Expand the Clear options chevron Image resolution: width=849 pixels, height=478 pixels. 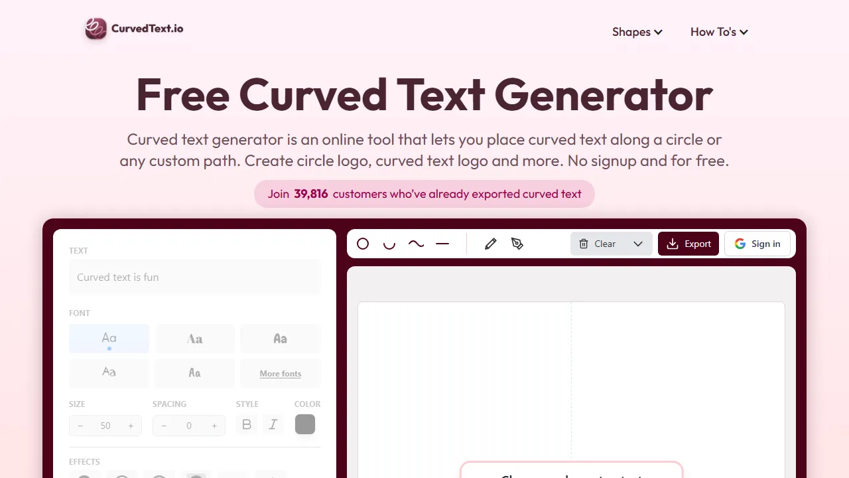(x=638, y=244)
